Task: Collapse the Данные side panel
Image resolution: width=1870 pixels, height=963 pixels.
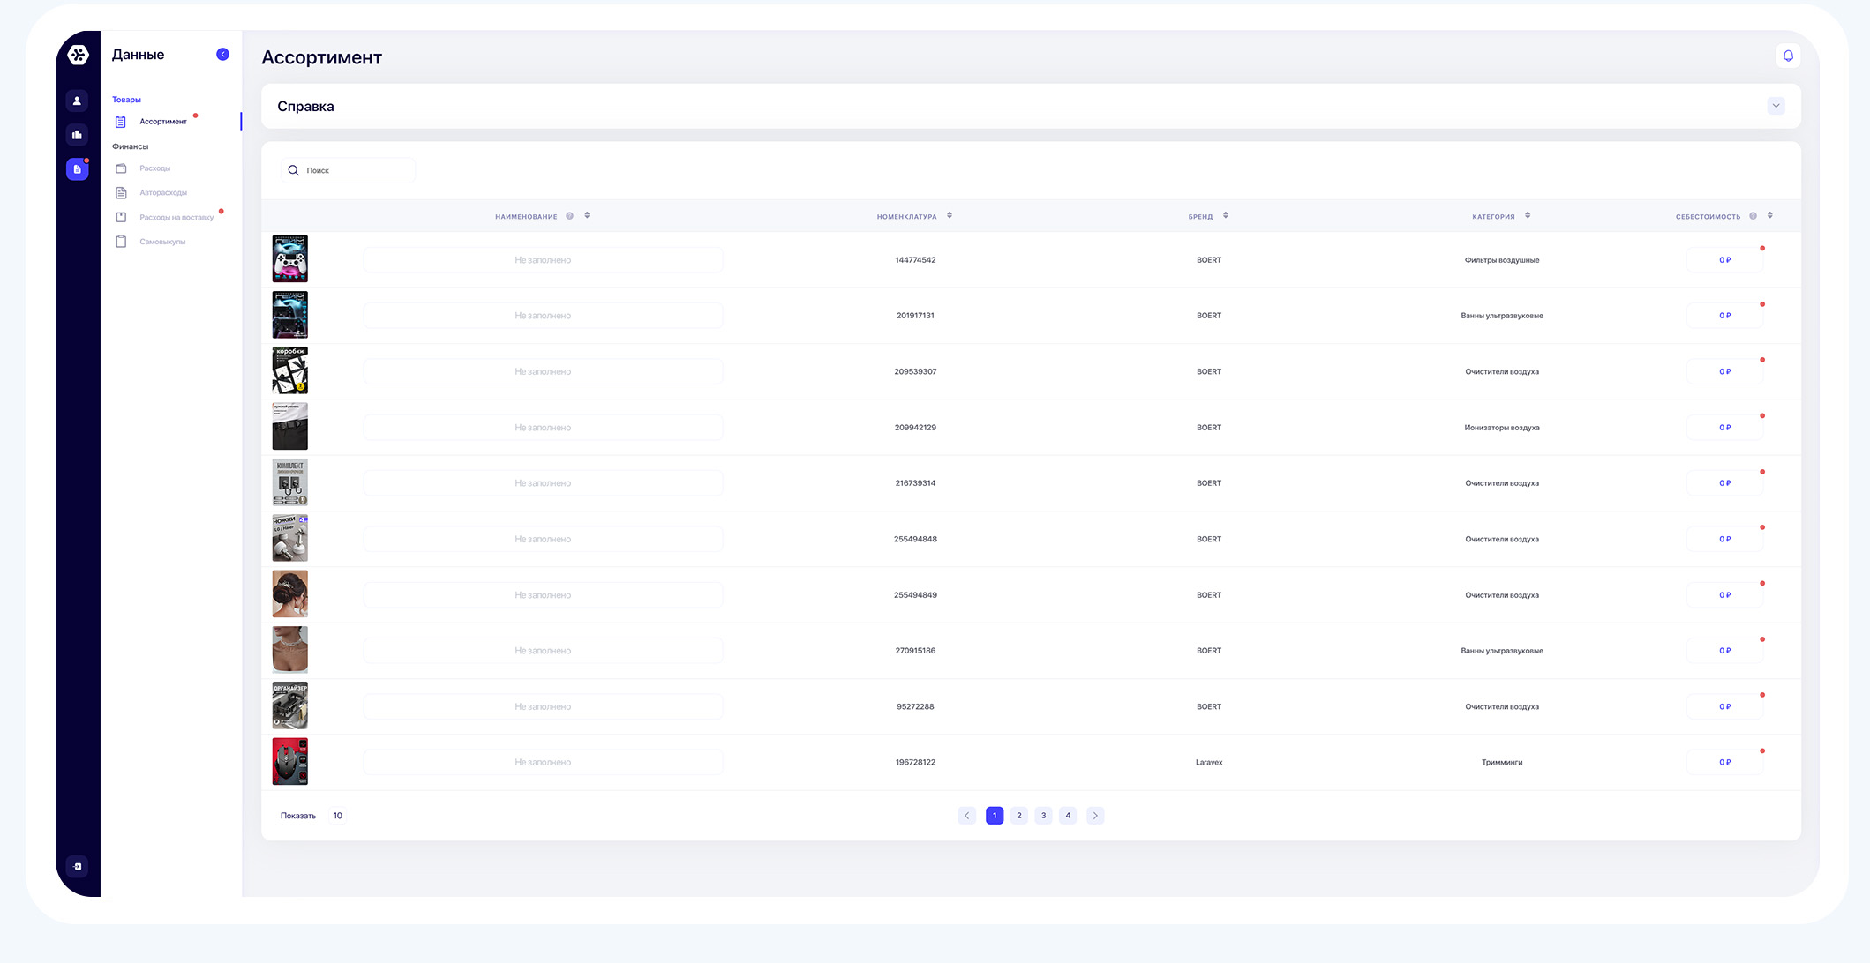Action: 222,55
